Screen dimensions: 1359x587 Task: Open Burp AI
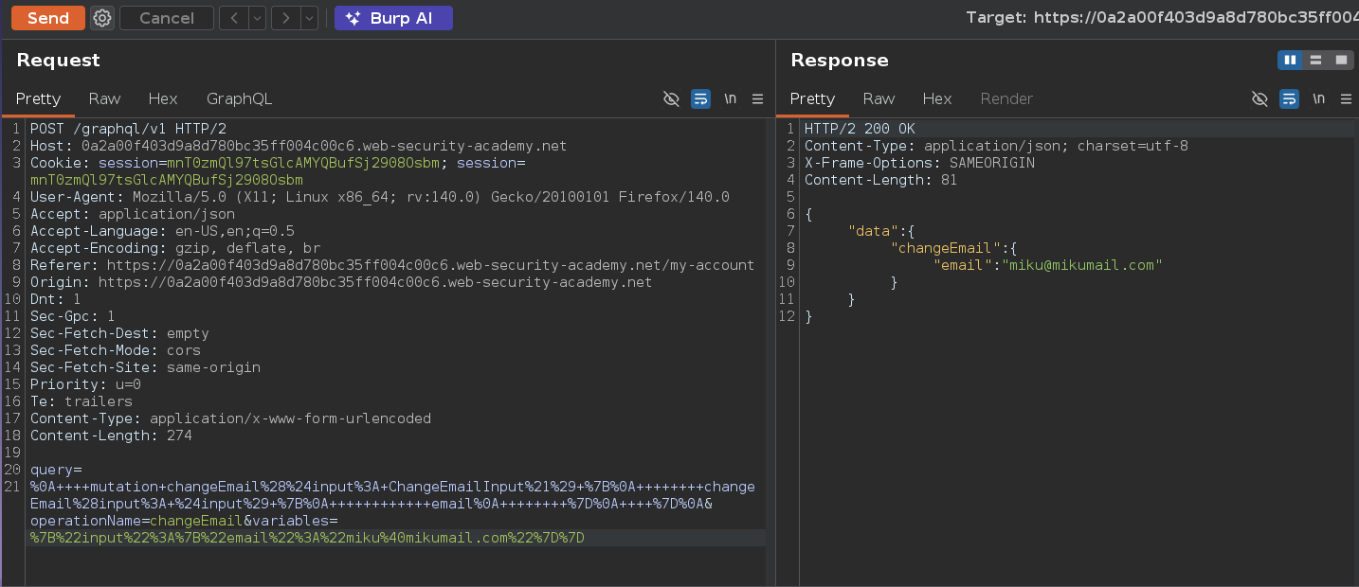(x=393, y=18)
